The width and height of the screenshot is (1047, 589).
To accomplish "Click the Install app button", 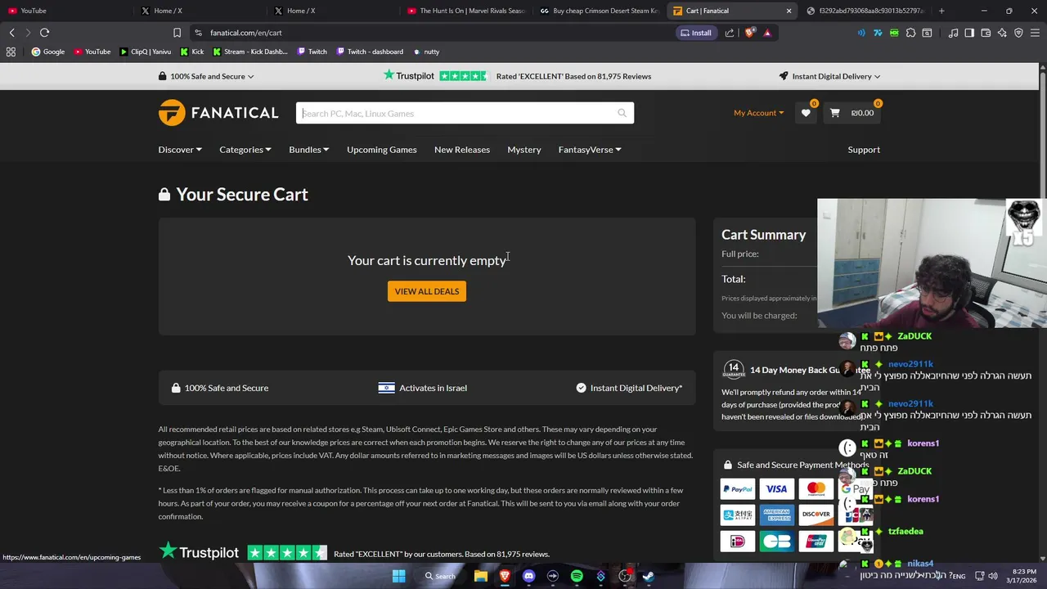I will pos(695,33).
